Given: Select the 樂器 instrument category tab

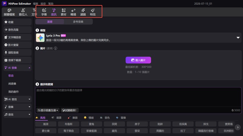Looking at the screenshot, I should coord(73,118).
